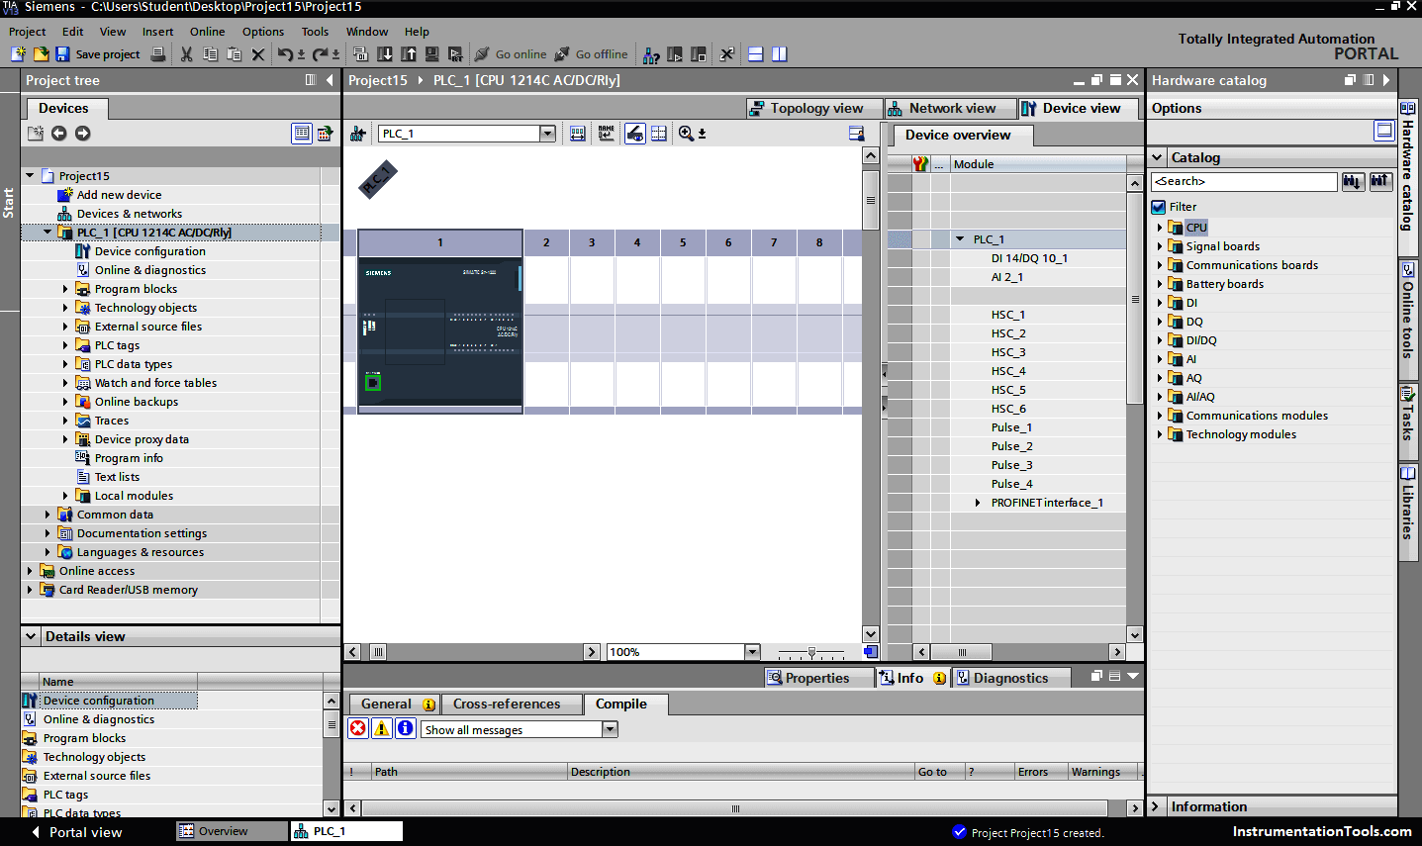Toggle the search upwards icon in catalog
This screenshot has height=846, width=1422.
pos(1380,181)
